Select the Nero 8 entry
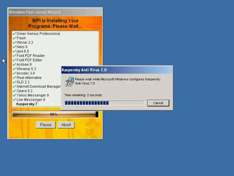The image size is (234, 176). coord(22,47)
